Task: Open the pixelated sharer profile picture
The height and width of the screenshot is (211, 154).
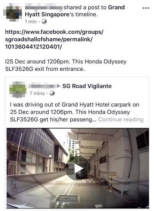Action: [x=13, y=13]
